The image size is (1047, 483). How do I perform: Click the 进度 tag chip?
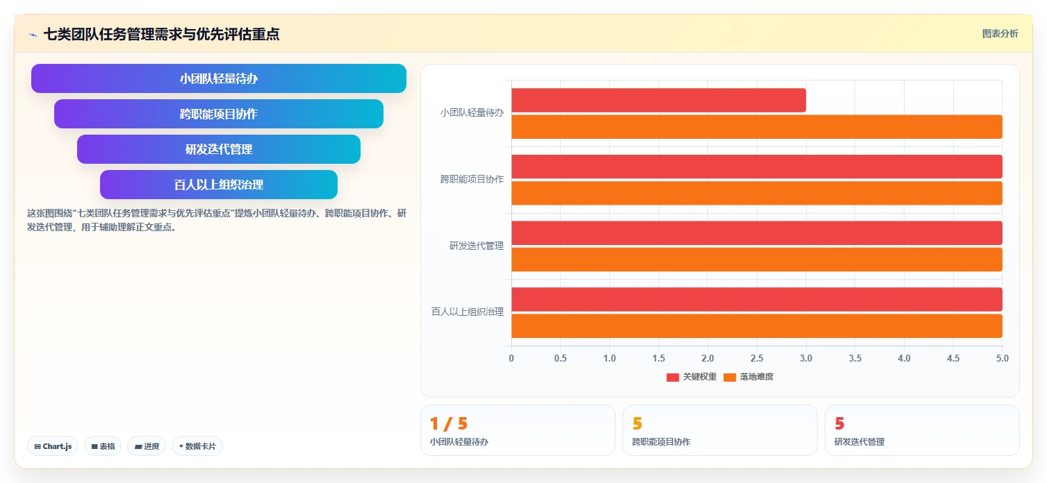tap(147, 446)
